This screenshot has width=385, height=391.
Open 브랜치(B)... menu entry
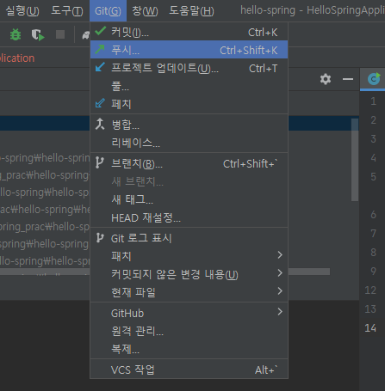click(x=189, y=163)
